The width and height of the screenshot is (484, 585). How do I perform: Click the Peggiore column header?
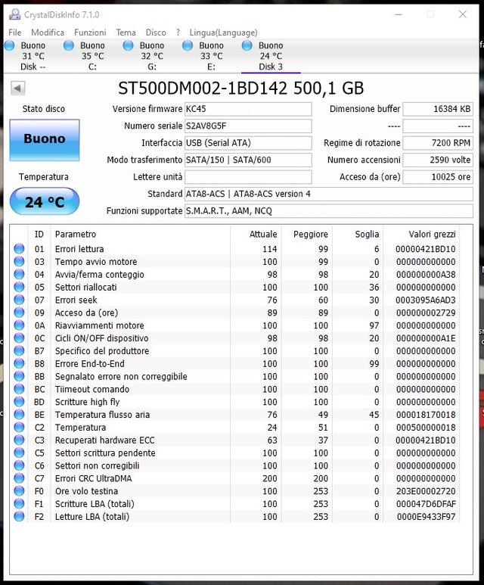click(307, 234)
